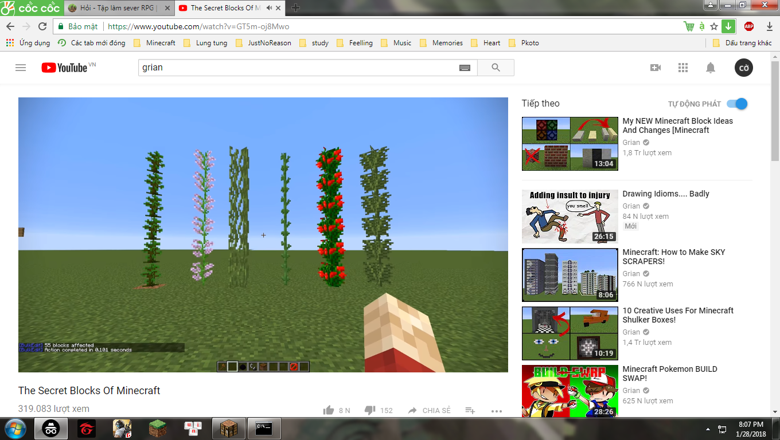Open the Adblock Plus extension
The image size is (780, 440).
tap(748, 26)
